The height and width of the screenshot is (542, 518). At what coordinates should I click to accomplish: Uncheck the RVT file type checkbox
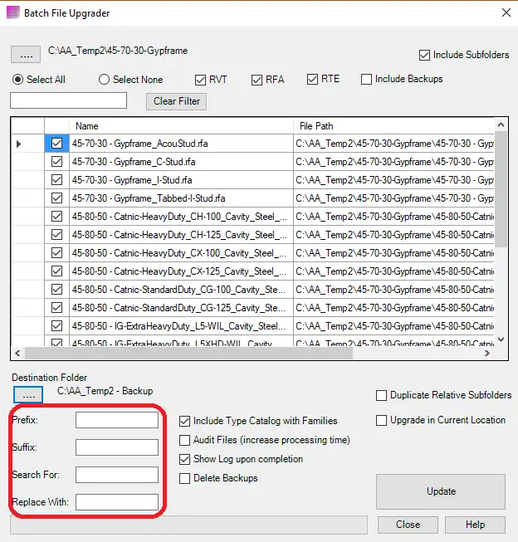tap(201, 80)
